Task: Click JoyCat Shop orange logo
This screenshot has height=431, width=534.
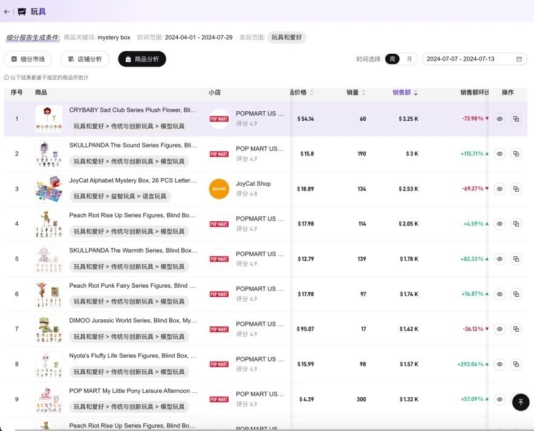Action: click(x=219, y=189)
